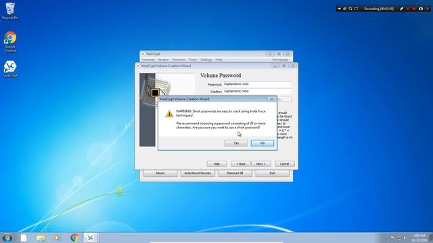Click recorder window-select icon next to dropdown
This screenshot has width=433, height=243.
pyautogui.click(x=344, y=9)
